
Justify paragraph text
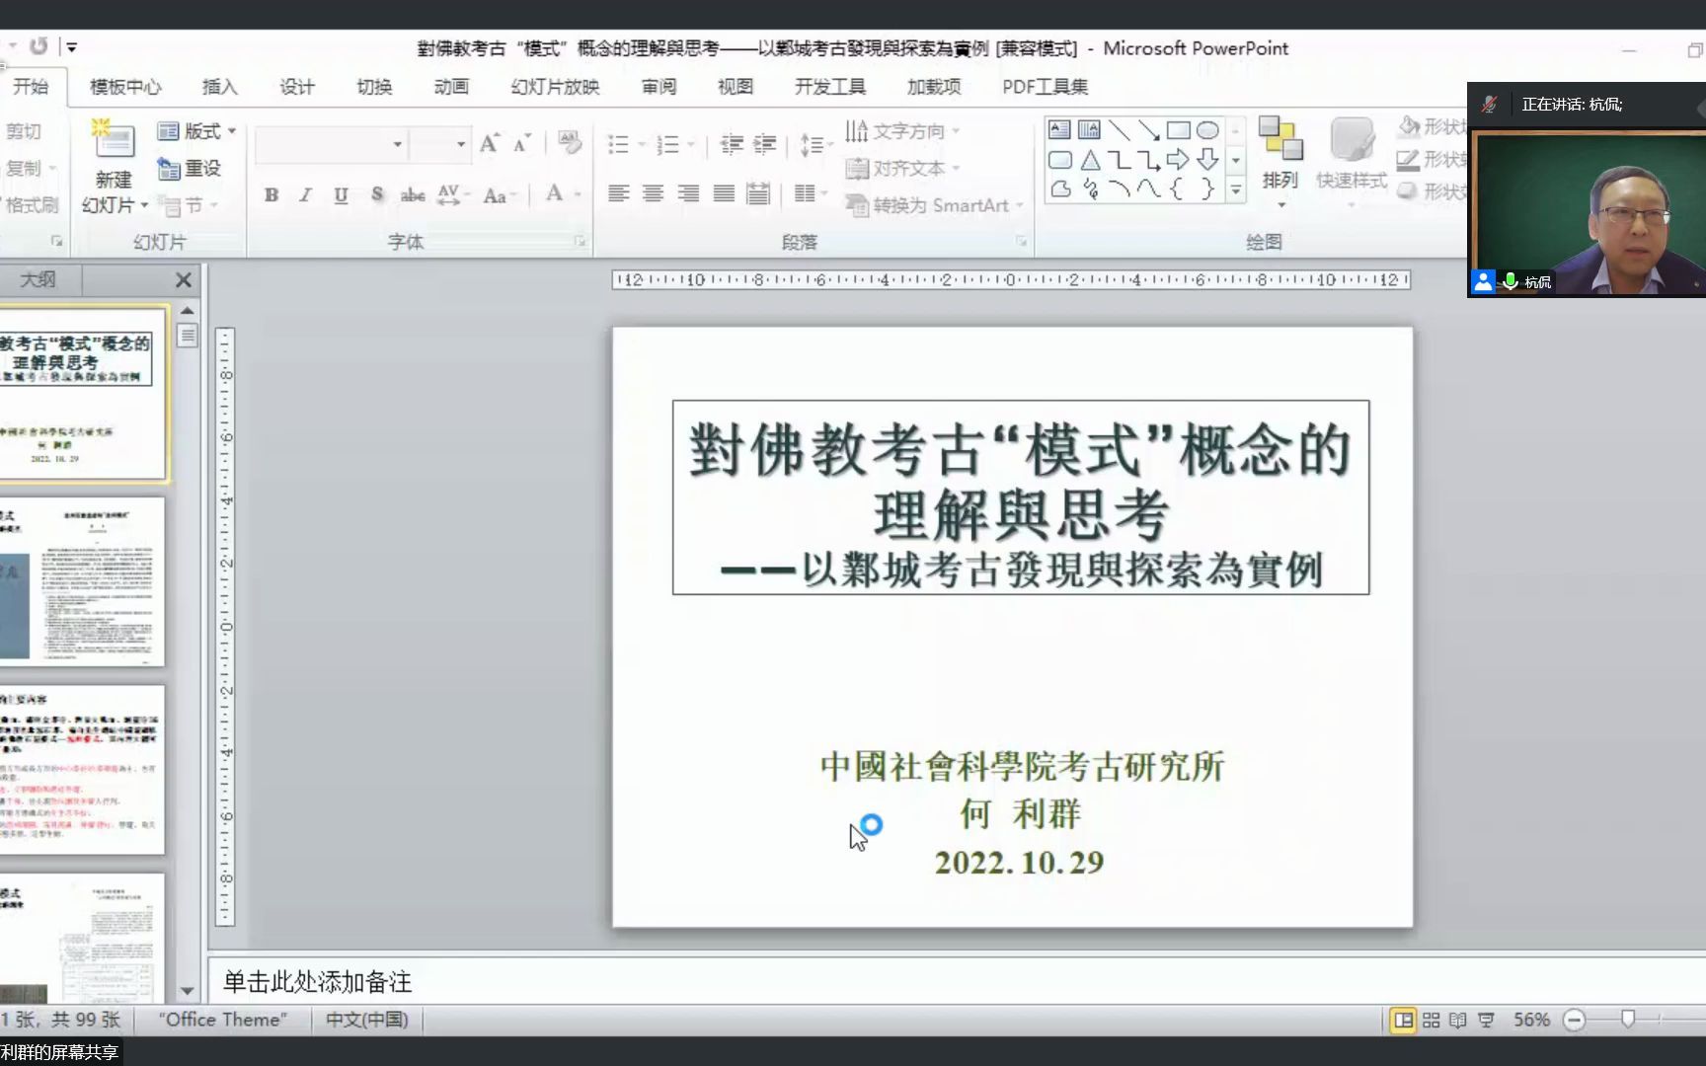point(724,193)
